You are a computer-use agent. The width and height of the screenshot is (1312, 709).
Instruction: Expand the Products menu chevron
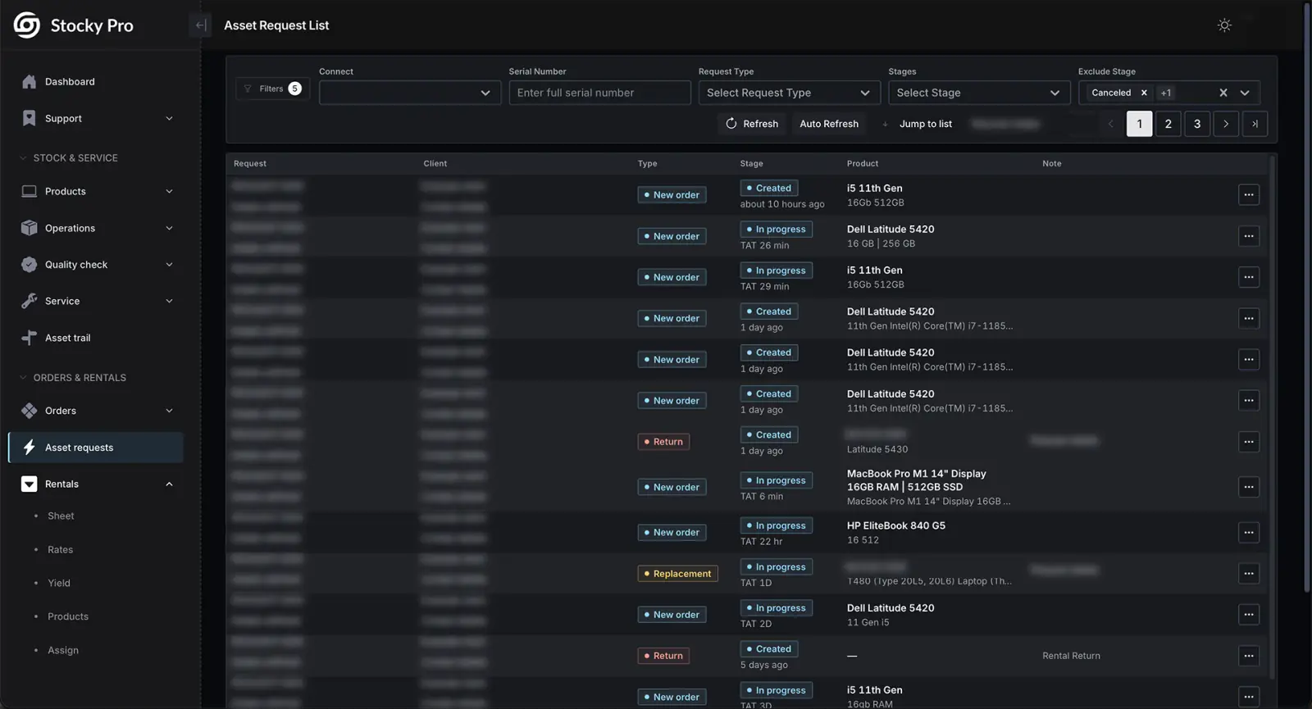point(169,192)
